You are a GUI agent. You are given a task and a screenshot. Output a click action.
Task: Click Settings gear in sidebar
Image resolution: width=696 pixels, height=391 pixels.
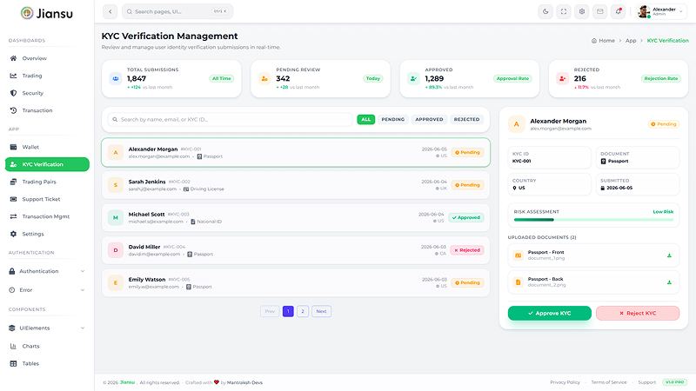(13, 234)
